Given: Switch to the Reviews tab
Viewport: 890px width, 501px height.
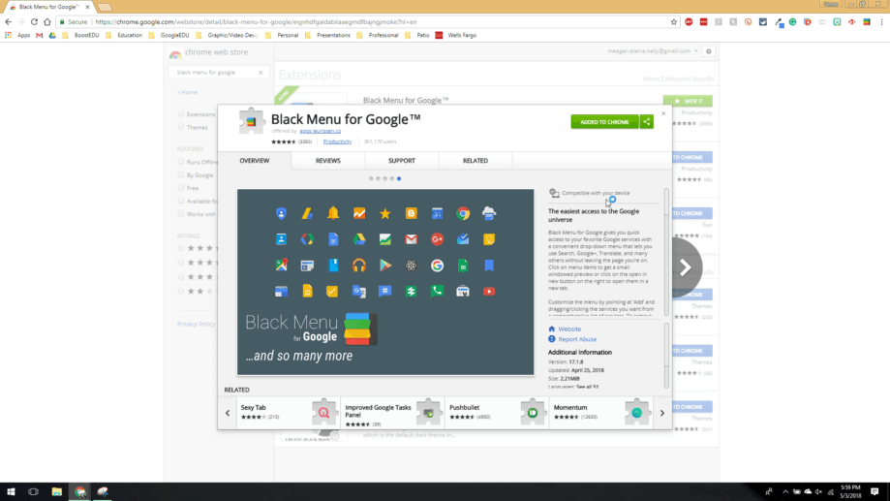Looking at the screenshot, I should click(x=328, y=161).
